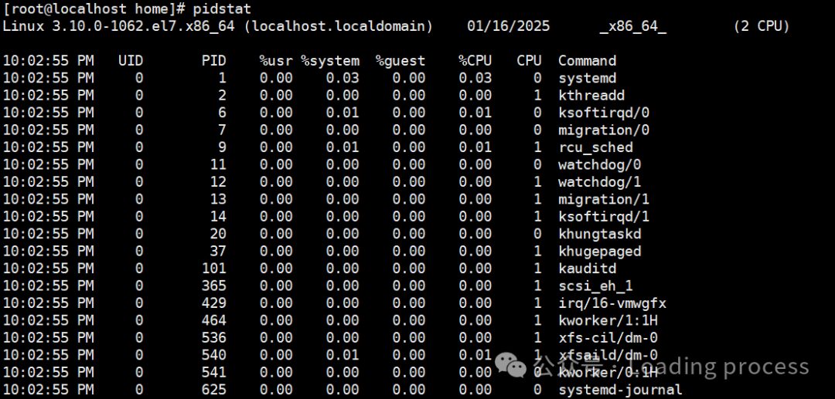This screenshot has height=399, width=835.
Task: Select the rcu_sched command name
Action: coord(595,147)
